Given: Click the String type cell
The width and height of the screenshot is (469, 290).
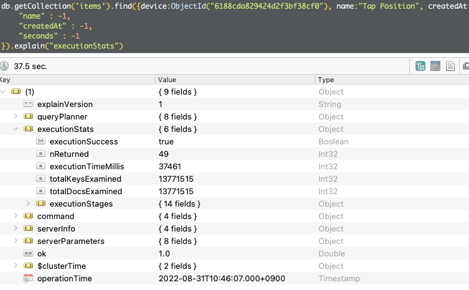Looking at the screenshot, I should coord(330,104).
